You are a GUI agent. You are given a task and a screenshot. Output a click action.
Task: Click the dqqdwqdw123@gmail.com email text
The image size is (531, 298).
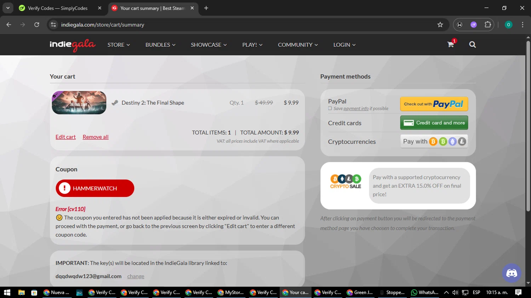pos(88,276)
